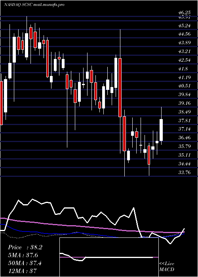Image resolution: width=198 pixels, height=277 pixels.
Task: Click the 12MA : 37 readout
Action: point(22,271)
